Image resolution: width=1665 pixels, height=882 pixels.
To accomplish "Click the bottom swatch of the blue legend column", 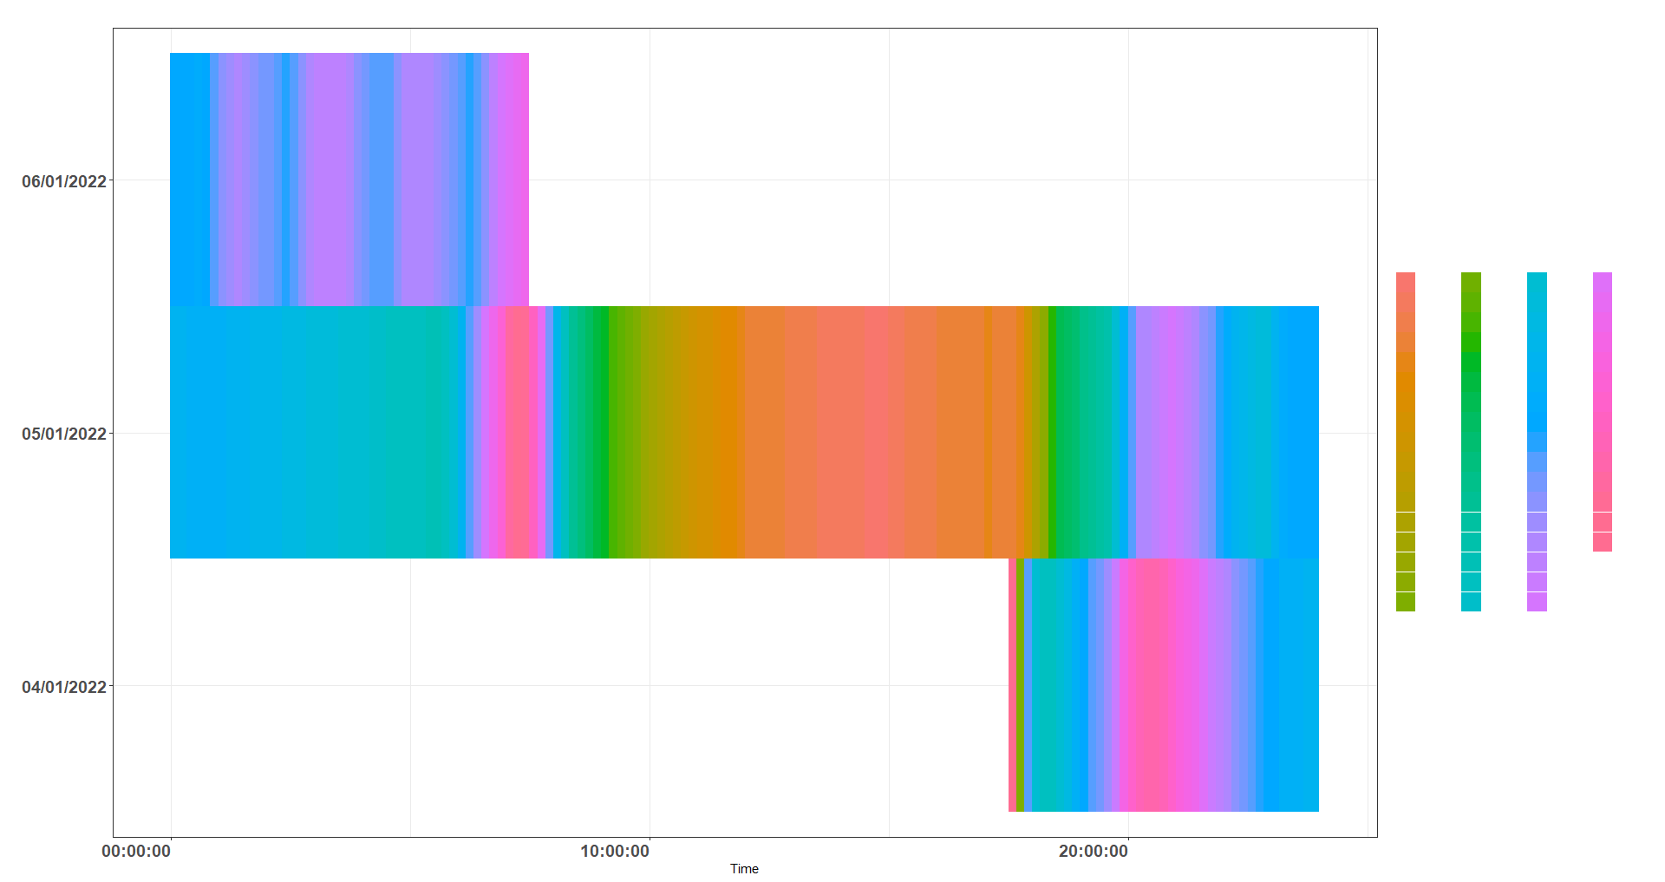I will 1538,603.
